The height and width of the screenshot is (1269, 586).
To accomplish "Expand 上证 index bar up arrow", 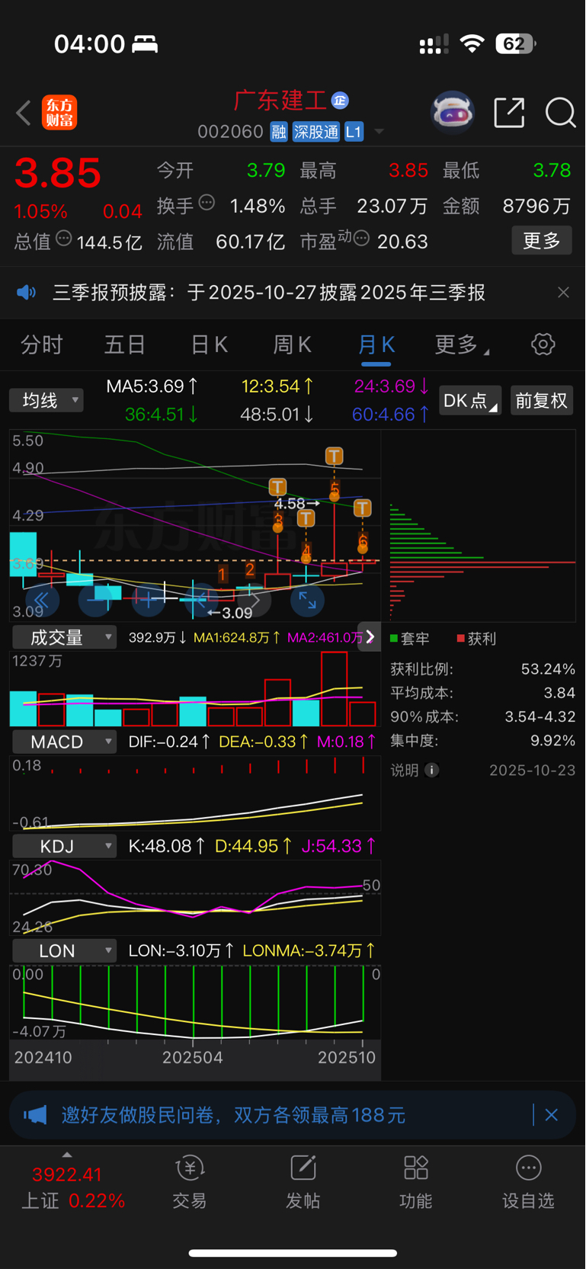I will click(67, 1155).
